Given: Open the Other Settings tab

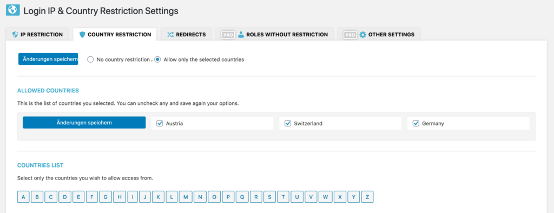Looking at the screenshot, I should click(379, 35).
